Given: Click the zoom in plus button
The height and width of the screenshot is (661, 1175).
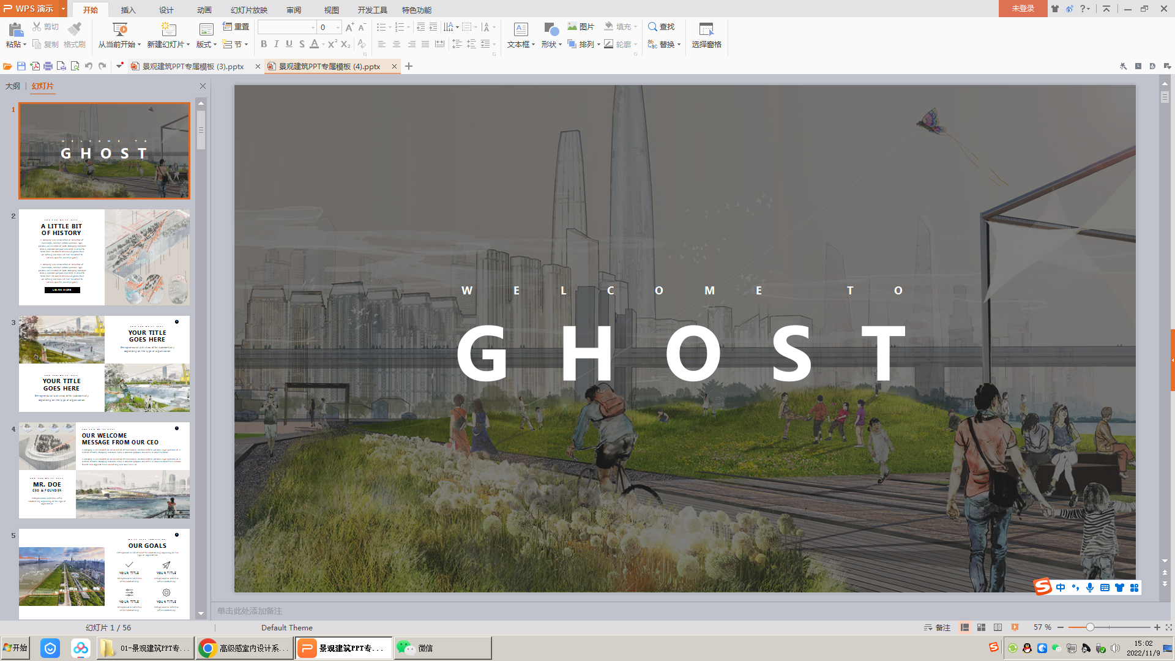Looking at the screenshot, I should pyautogui.click(x=1157, y=627).
